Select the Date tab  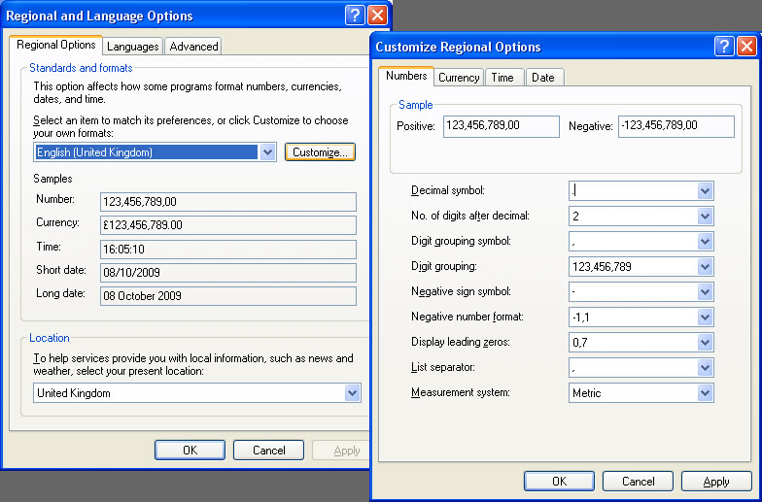pos(543,78)
